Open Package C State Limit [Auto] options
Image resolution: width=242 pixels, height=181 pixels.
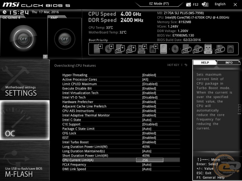coord(147,129)
